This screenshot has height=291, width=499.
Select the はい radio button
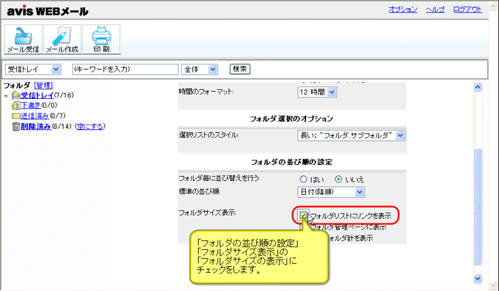pos(304,180)
